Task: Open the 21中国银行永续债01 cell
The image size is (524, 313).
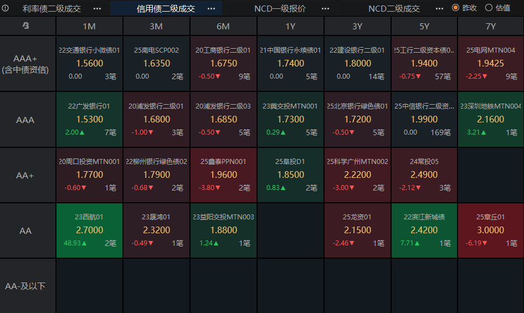Action: [x=290, y=64]
